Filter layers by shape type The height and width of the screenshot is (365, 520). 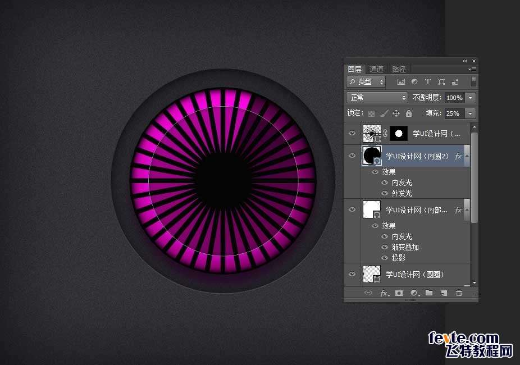[441, 81]
